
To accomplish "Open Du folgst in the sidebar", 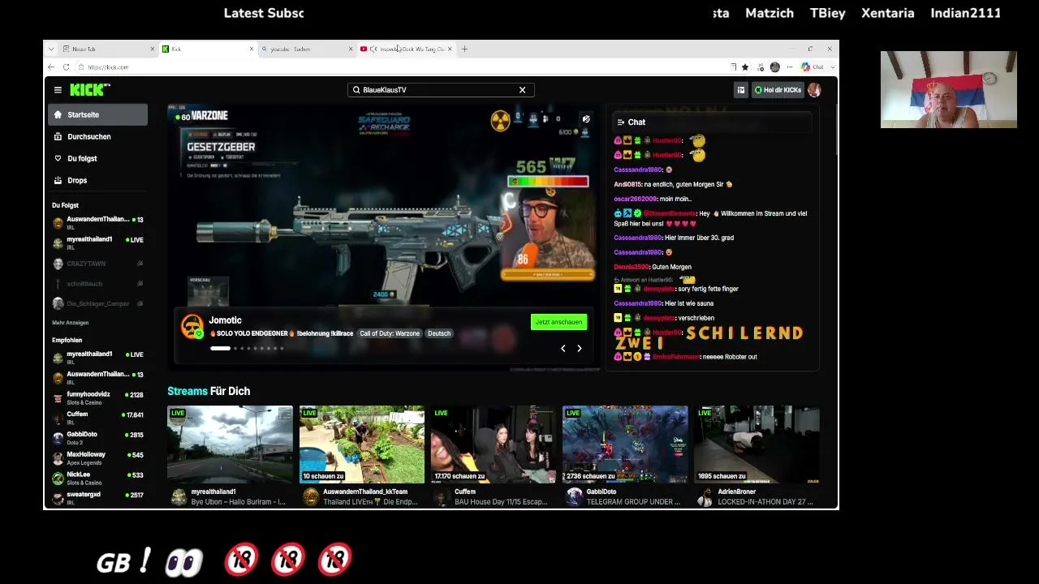I will 98,158.
